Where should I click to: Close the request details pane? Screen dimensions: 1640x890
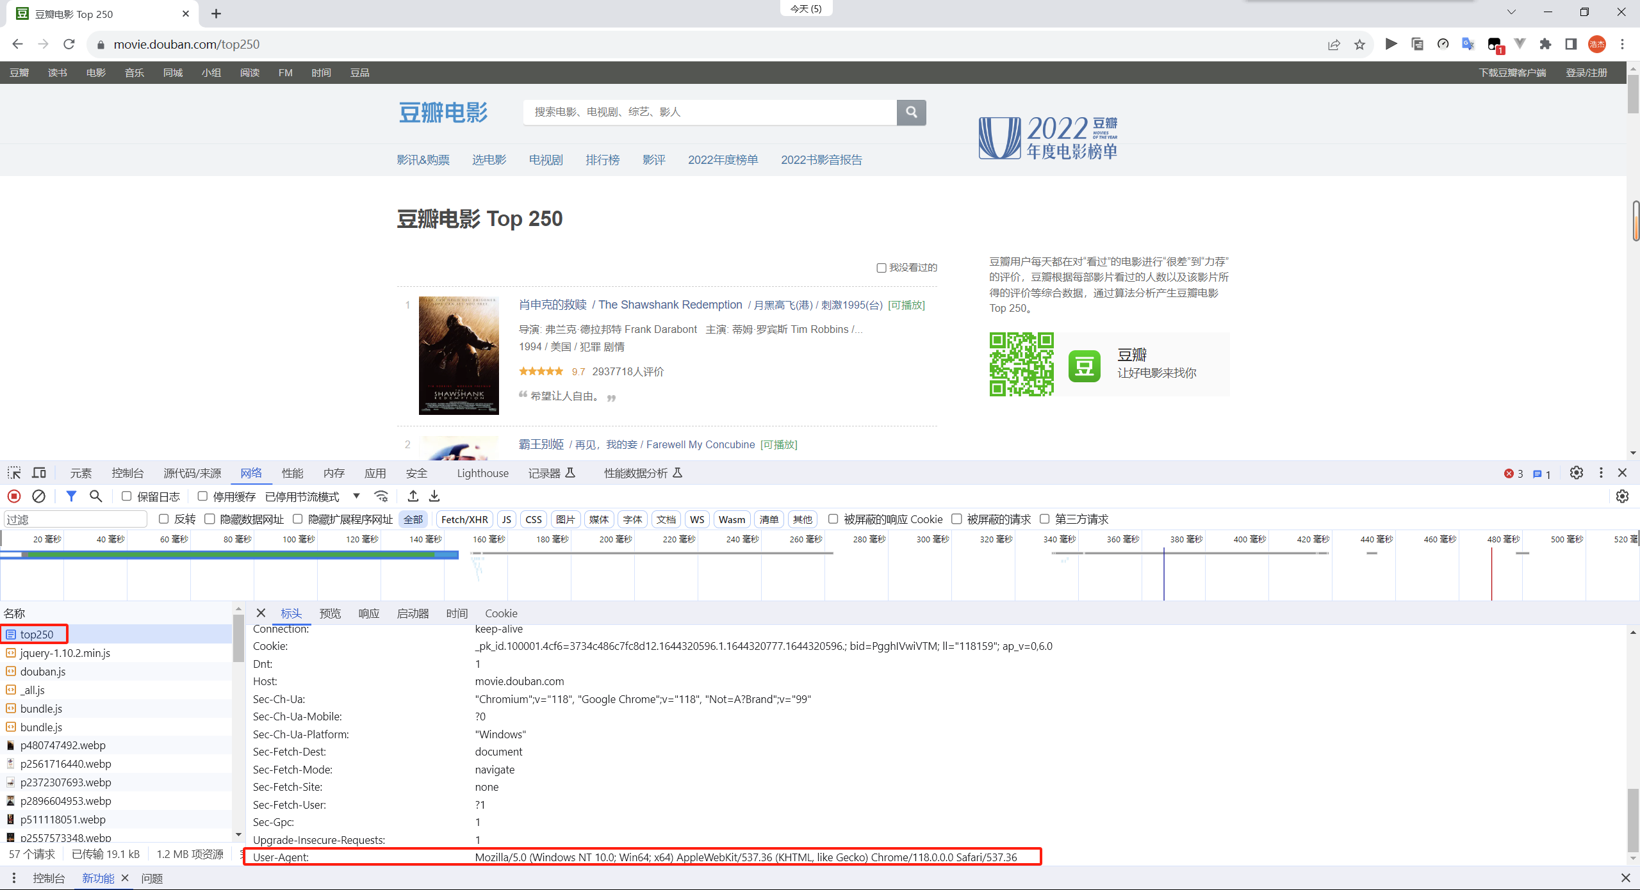(x=261, y=613)
